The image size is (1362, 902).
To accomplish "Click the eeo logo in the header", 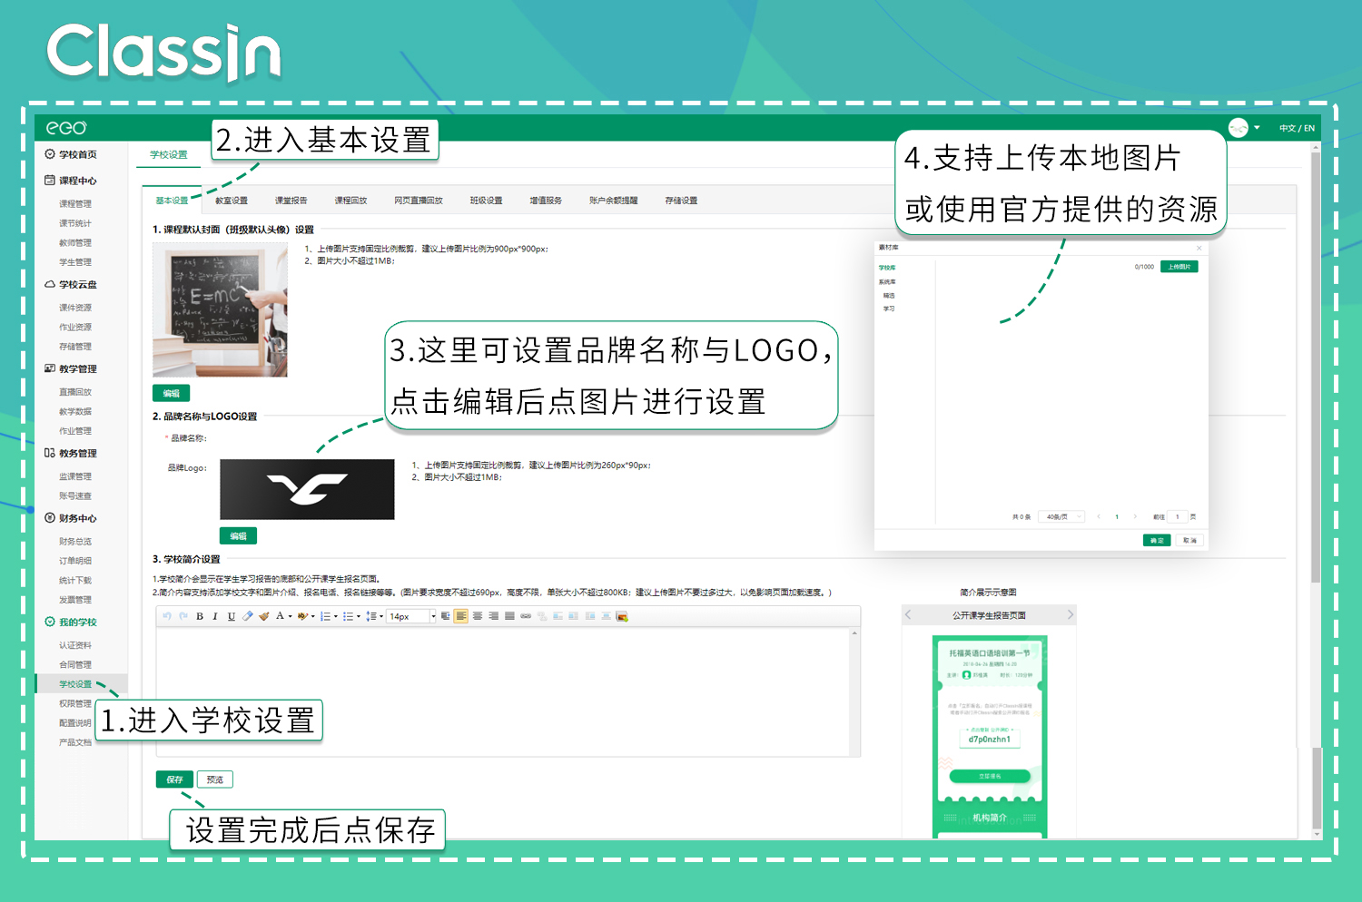I will tap(66, 128).
